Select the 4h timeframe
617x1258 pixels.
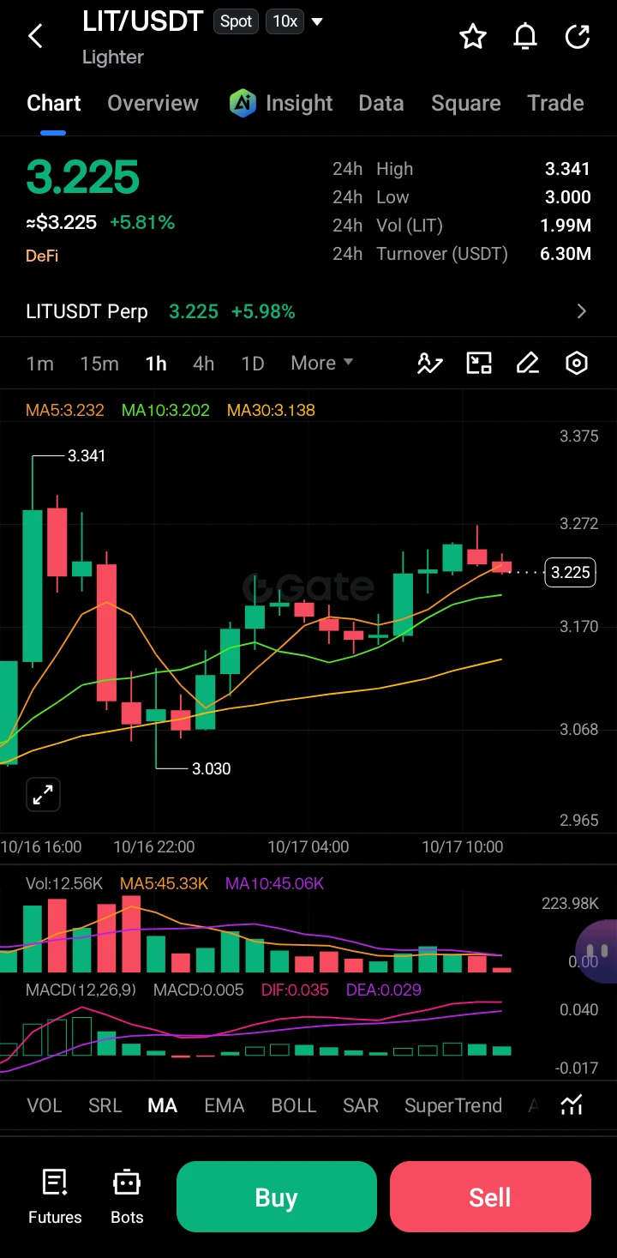point(204,364)
